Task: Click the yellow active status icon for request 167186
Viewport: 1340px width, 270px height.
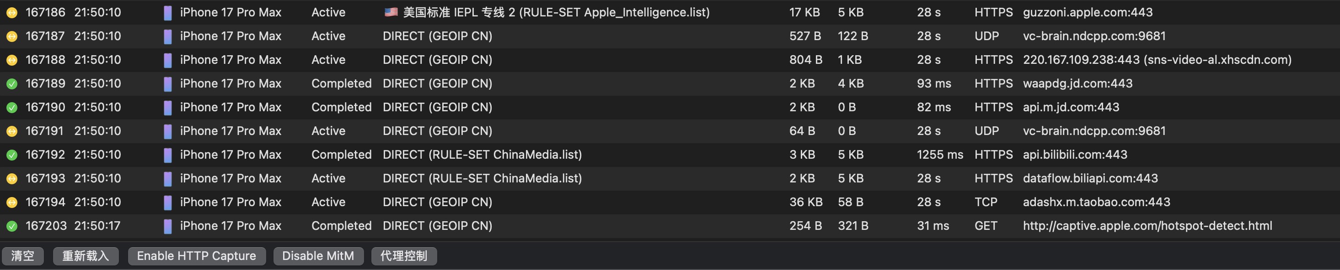Action: 11,12
